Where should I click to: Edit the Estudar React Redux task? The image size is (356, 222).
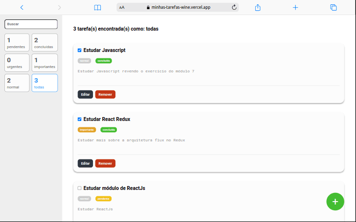85,163
